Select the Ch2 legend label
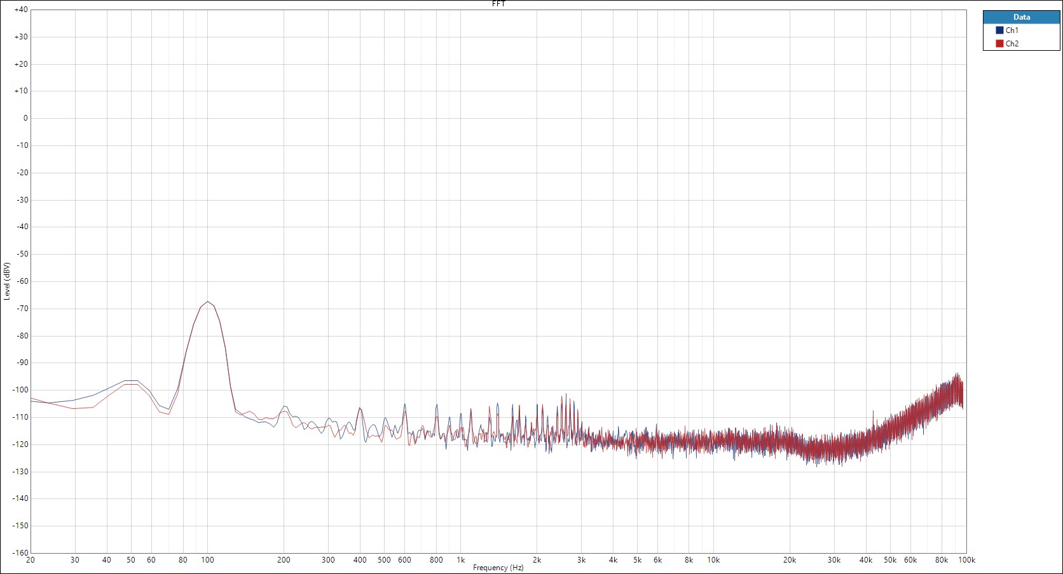The height and width of the screenshot is (574, 1063). tap(1012, 44)
